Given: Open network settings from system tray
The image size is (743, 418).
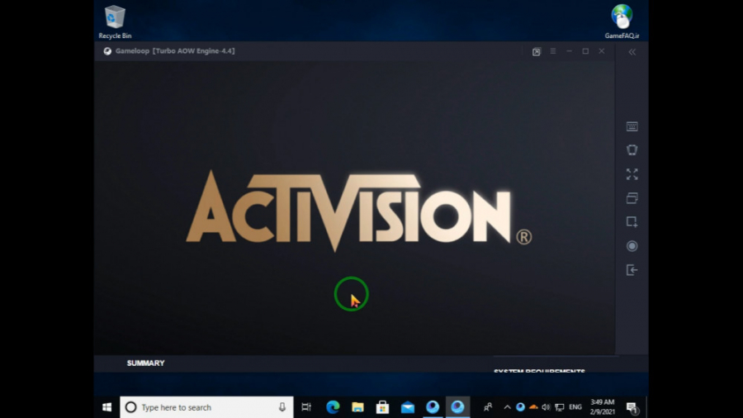Looking at the screenshot, I should click(x=560, y=407).
